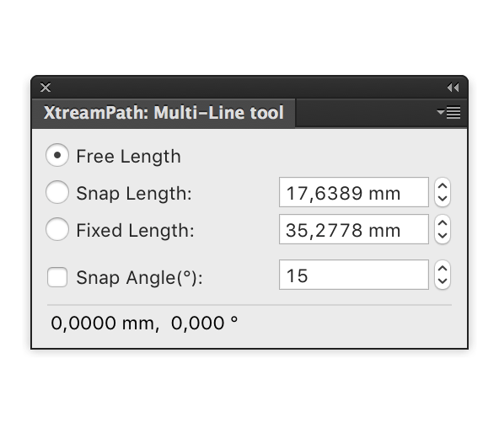
Task: Increase Snap Angle with the up arrow
Action: pyautogui.click(x=443, y=269)
